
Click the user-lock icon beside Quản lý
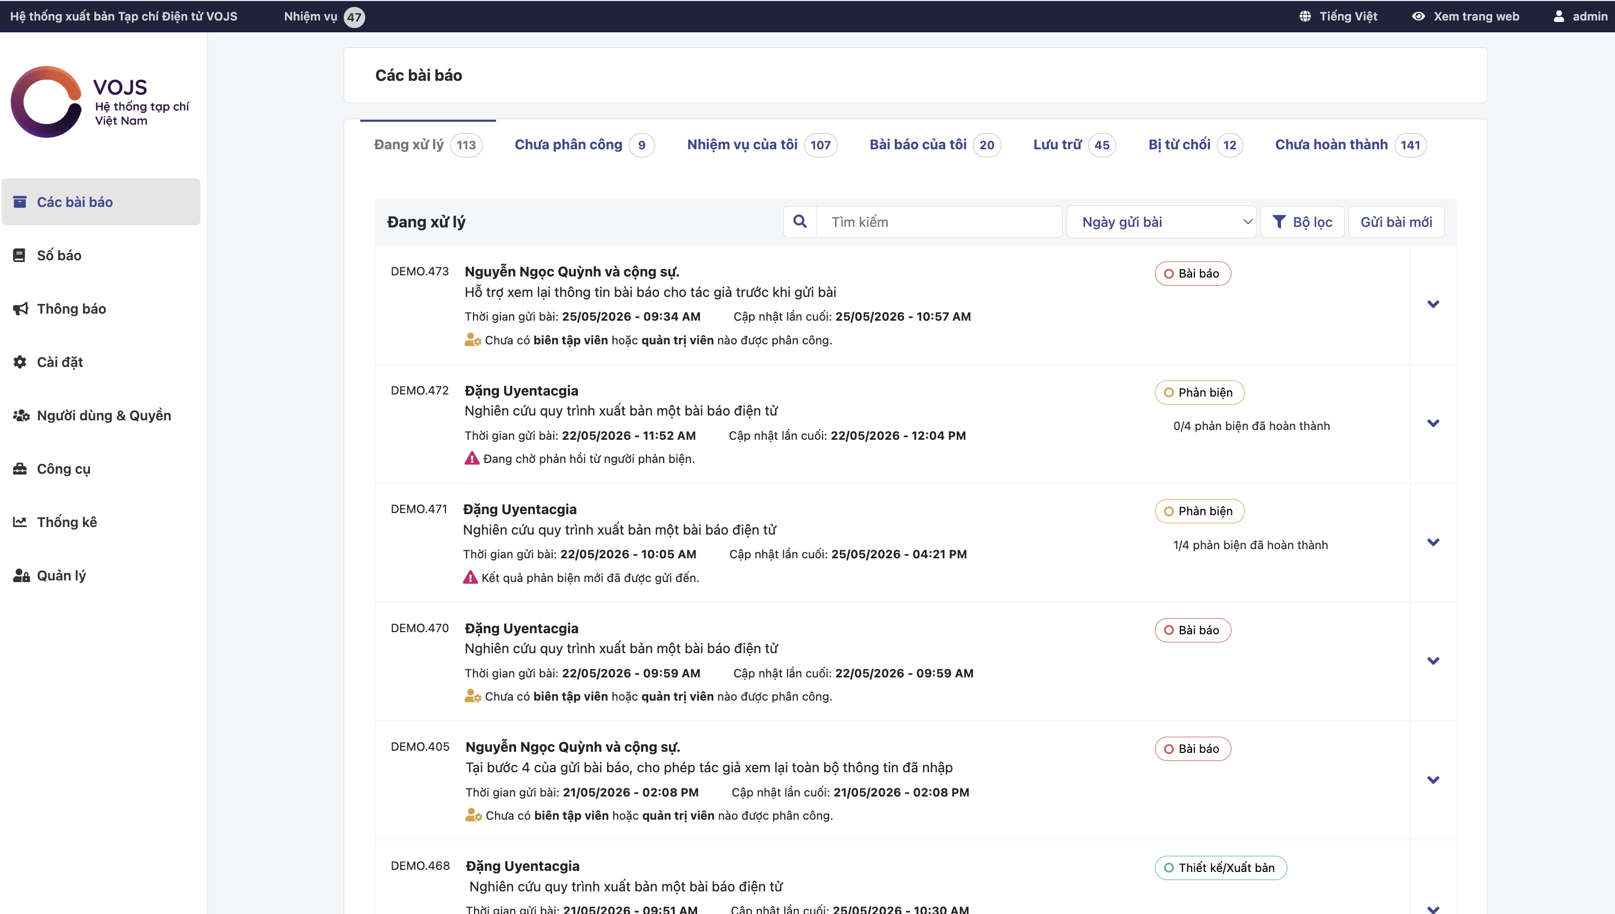click(22, 575)
